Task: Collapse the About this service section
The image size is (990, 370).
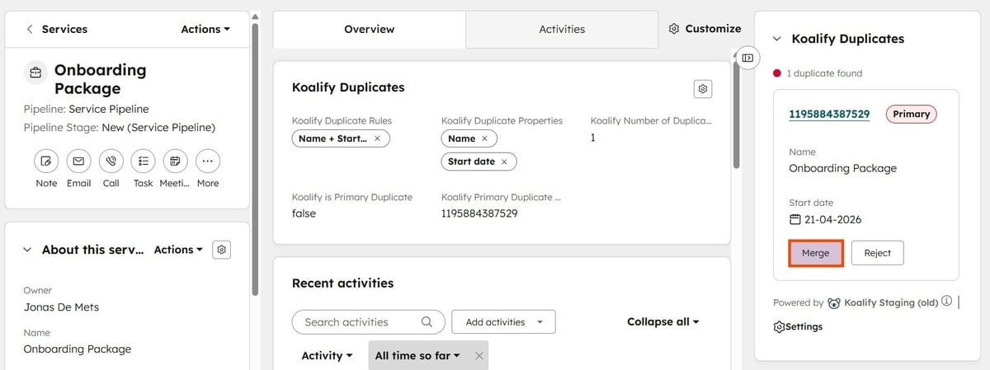Action: point(28,250)
